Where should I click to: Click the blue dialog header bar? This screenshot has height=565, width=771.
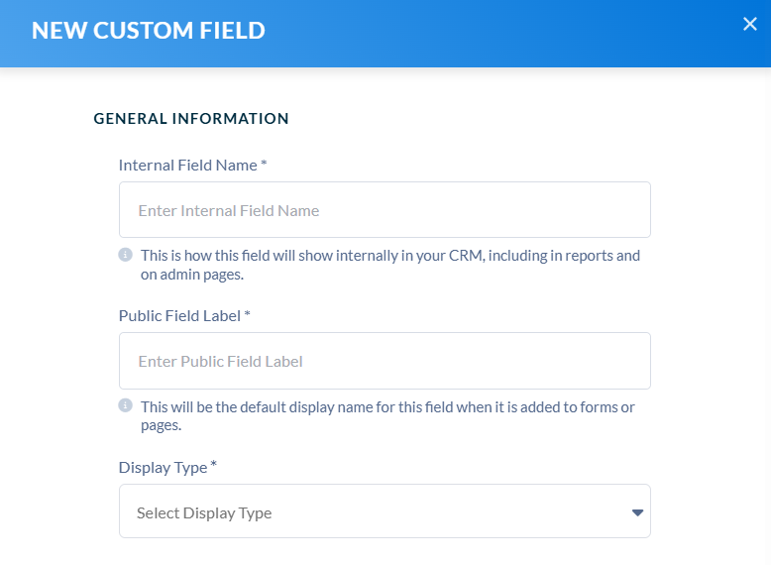point(385,34)
